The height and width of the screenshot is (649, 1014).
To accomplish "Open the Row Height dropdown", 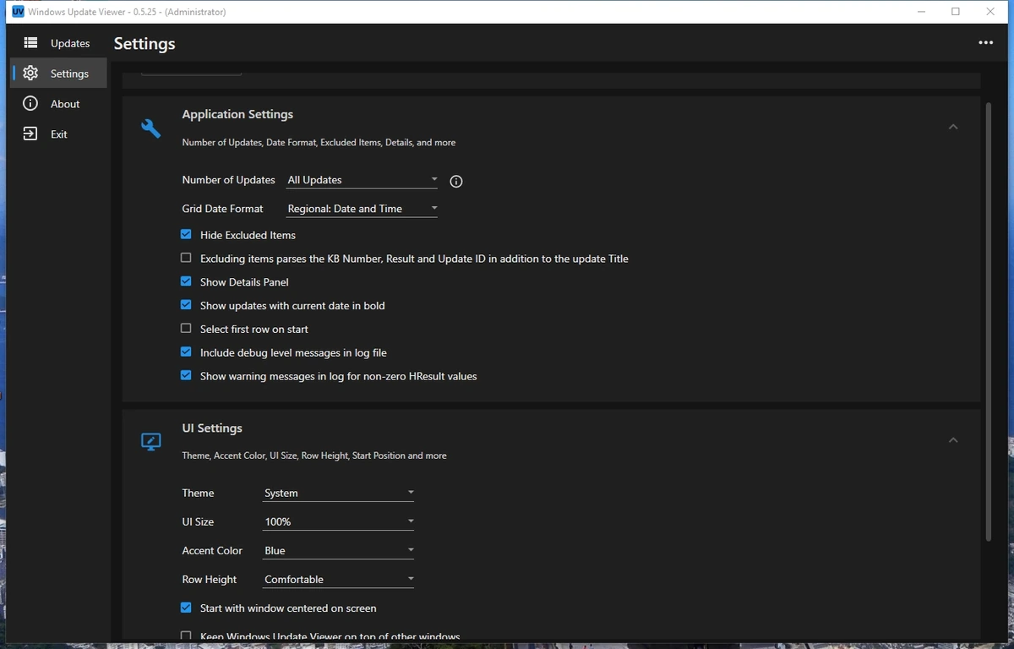I will [x=338, y=579].
